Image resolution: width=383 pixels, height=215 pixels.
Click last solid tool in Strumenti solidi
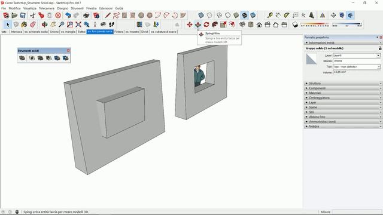tap(65, 58)
